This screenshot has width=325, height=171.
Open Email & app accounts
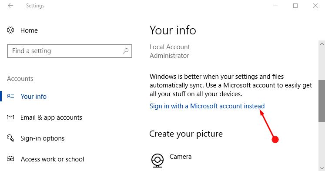click(x=51, y=117)
